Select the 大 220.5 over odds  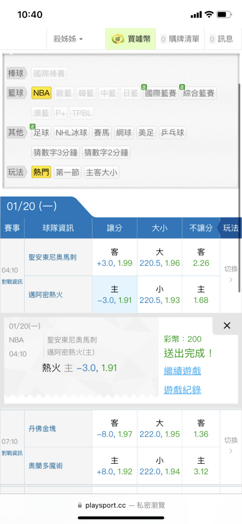[x=159, y=257]
